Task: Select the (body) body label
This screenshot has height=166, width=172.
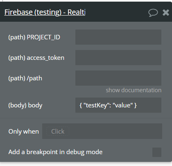Action: click(x=25, y=105)
